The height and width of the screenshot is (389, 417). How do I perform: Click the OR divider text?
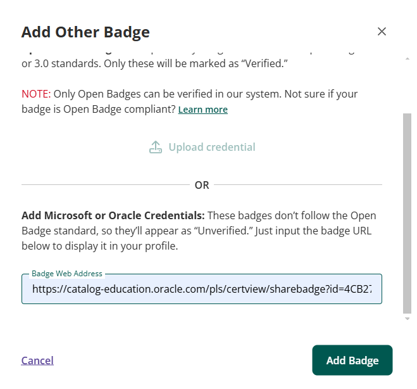[x=202, y=185]
